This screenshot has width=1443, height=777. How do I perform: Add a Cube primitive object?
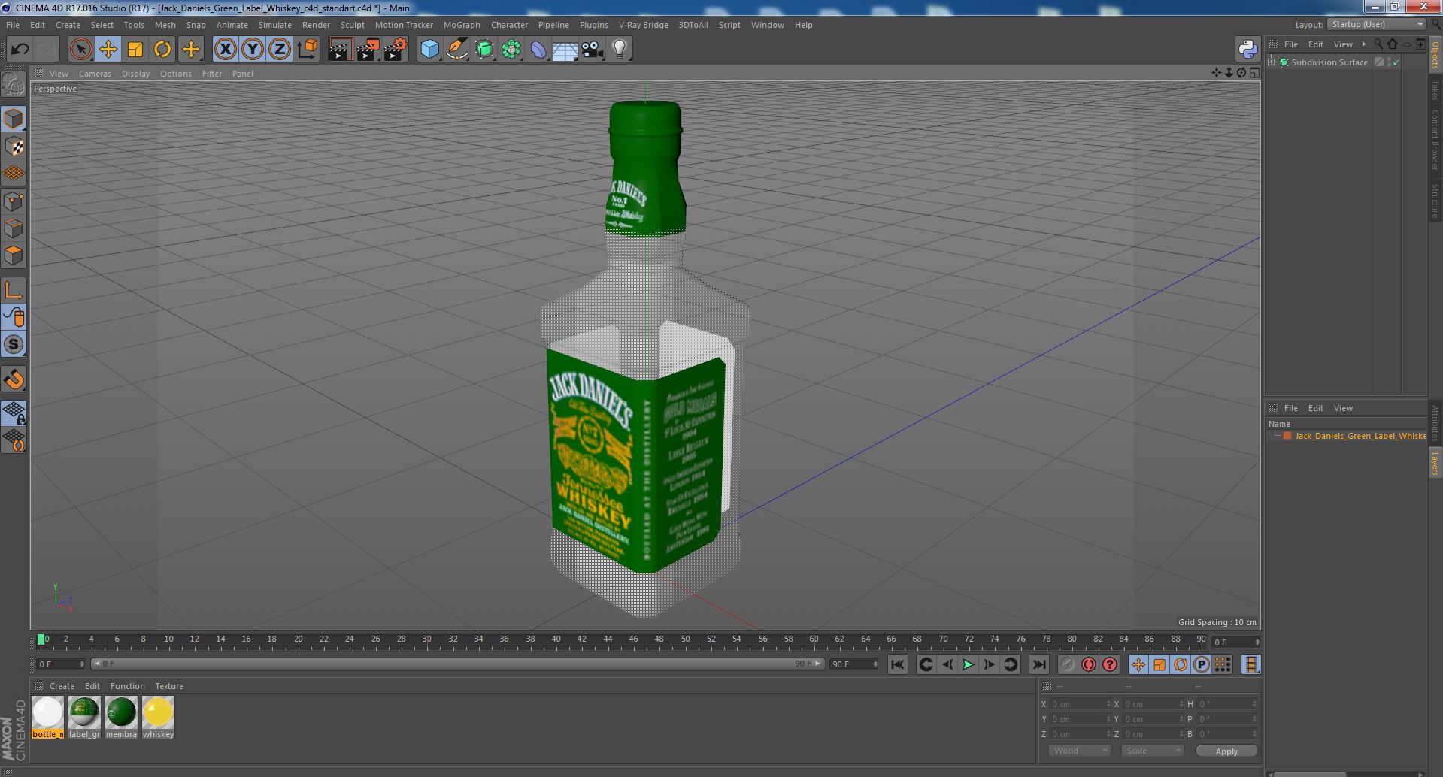(x=429, y=50)
